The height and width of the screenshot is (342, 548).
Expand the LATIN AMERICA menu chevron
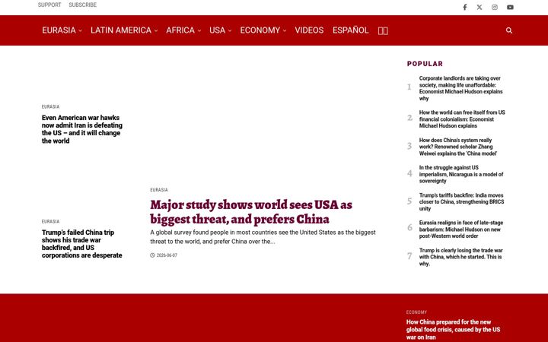[156, 30]
